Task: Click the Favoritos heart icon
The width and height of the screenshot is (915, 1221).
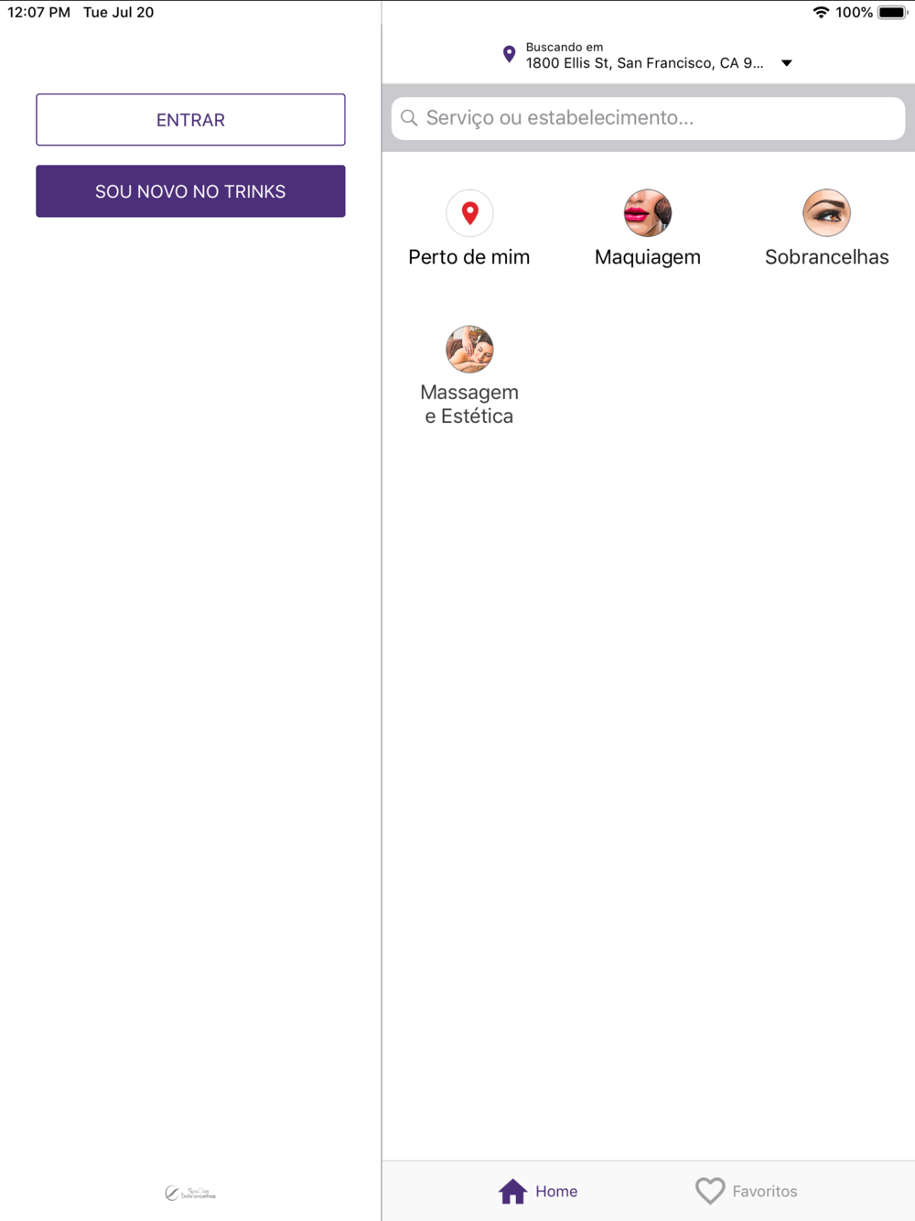Action: coord(710,1191)
